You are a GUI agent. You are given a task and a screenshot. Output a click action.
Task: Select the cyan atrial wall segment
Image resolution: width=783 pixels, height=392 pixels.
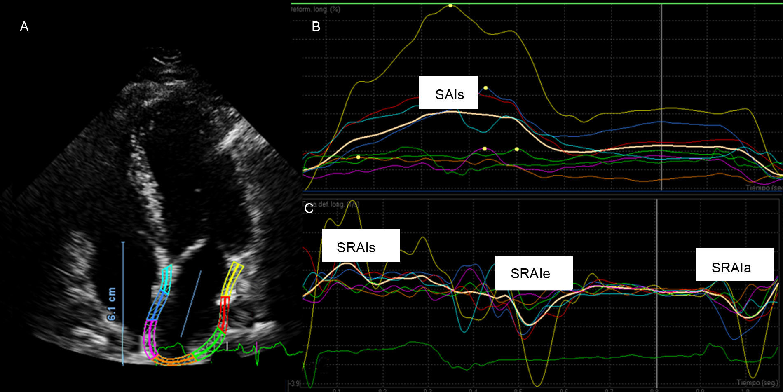166,279
